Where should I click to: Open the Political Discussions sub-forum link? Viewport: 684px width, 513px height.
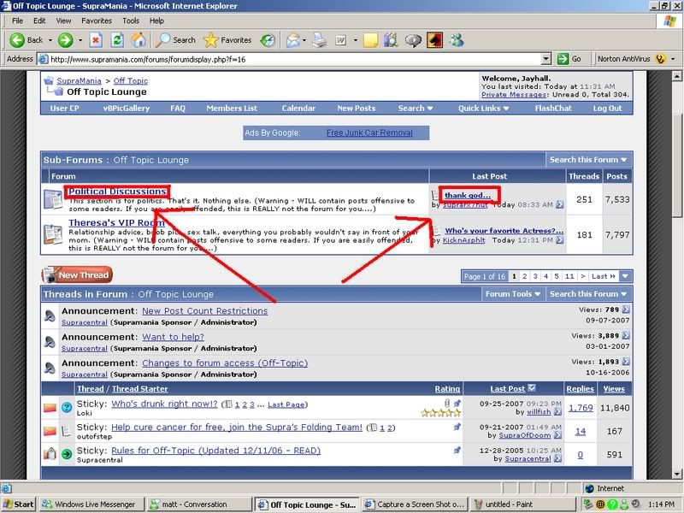pos(117,191)
